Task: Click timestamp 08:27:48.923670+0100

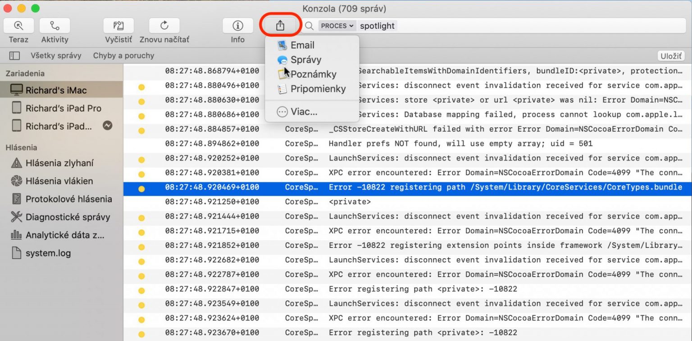Action: [x=212, y=332]
